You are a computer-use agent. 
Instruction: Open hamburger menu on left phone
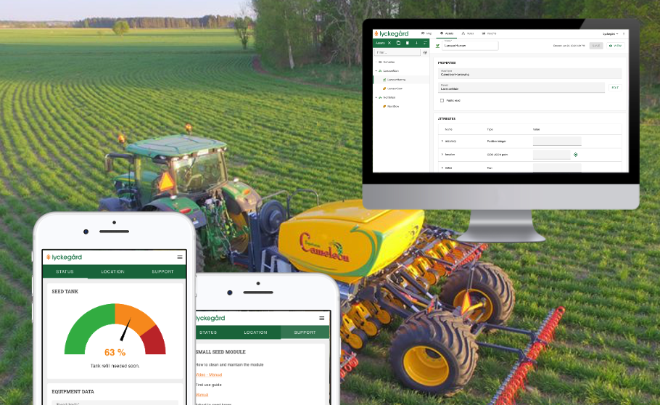click(180, 257)
